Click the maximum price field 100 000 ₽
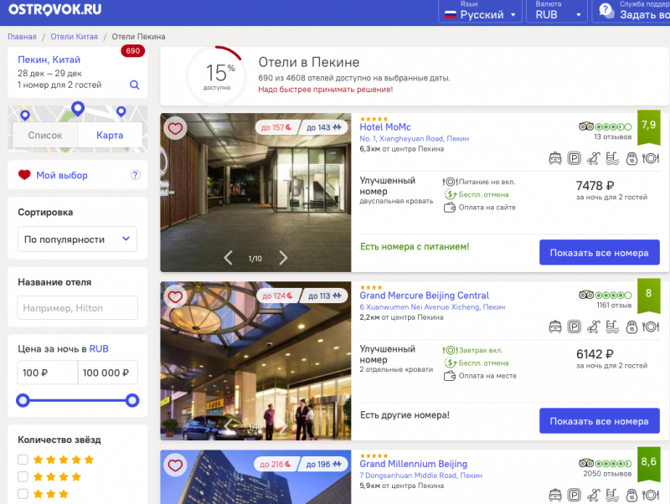 pyautogui.click(x=108, y=373)
